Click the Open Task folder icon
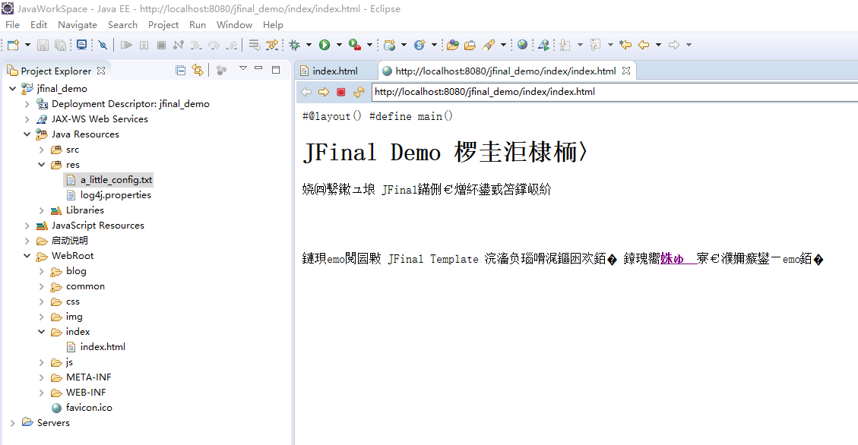Image resolution: width=858 pixels, height=445 pixels. point(470,45)
